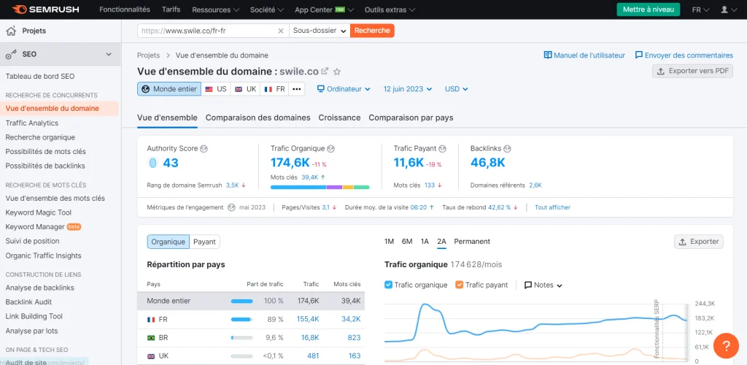
Task: Open Tarifs in top navigation
Action: pyautogui.click(x=171, y=9)
